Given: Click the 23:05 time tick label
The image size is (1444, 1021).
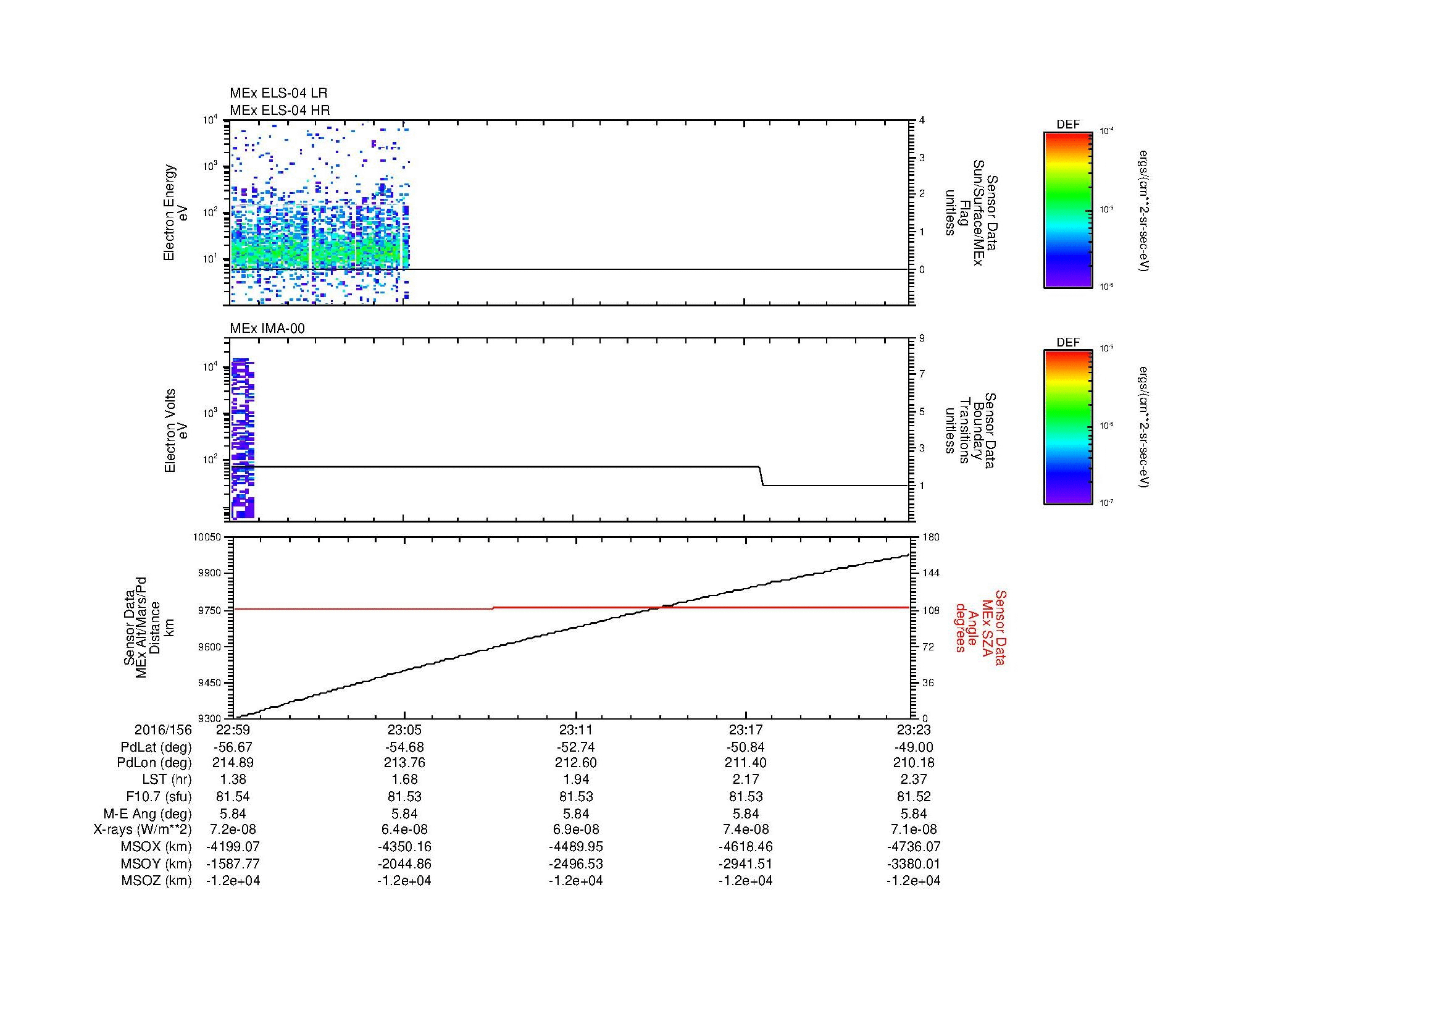Looking at the screenshot, I should pyautogui.click(x=404, y=729).
